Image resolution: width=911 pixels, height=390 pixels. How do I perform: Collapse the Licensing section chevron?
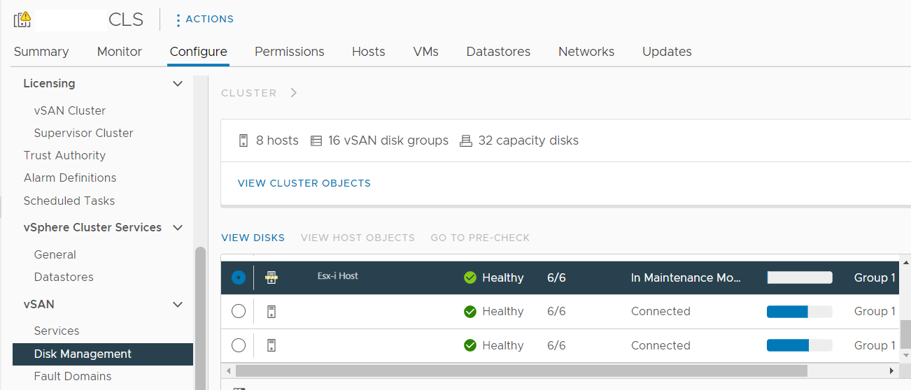[178, 84]
